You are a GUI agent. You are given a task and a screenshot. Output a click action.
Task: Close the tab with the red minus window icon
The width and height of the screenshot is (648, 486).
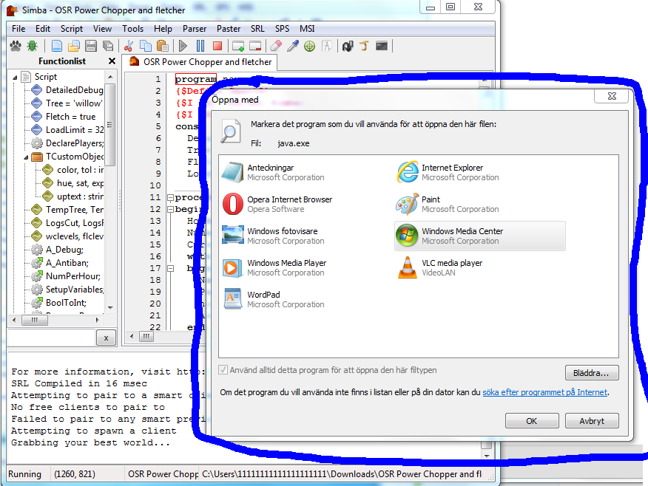tap(255, 46)
